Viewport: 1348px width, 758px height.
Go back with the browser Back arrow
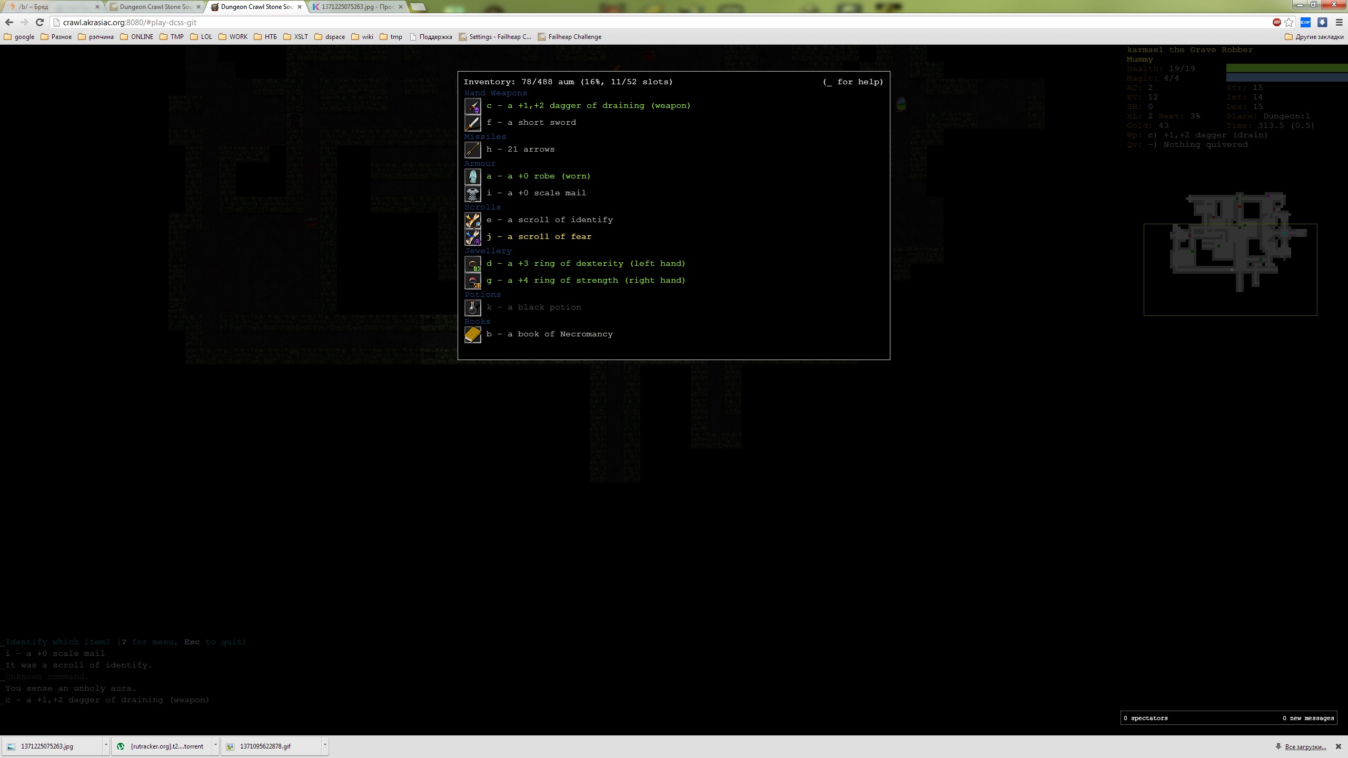tap(9, 23)
